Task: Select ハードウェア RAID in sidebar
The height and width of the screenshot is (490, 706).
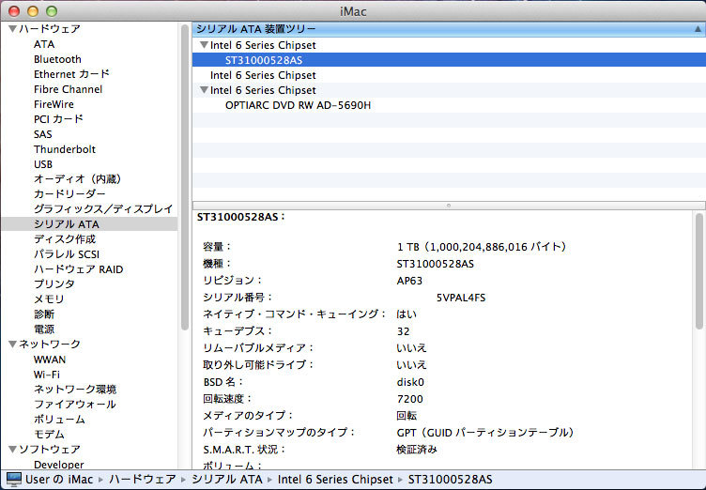Action: [x=78, y=269]
